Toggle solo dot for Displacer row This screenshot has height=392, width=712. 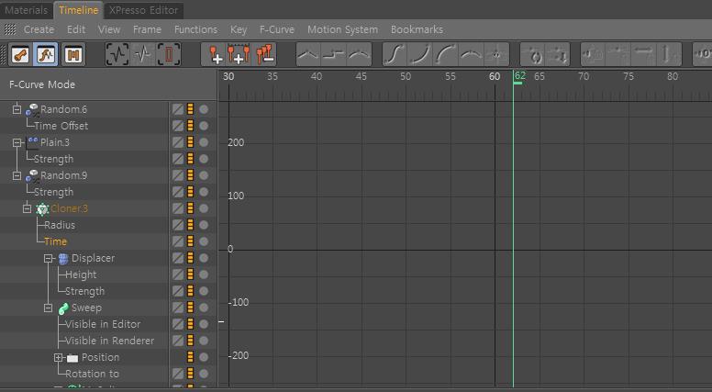(204, 258)
